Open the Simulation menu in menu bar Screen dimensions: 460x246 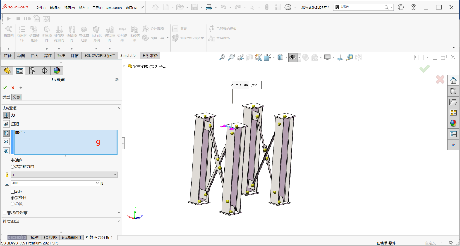coord(114,8)
